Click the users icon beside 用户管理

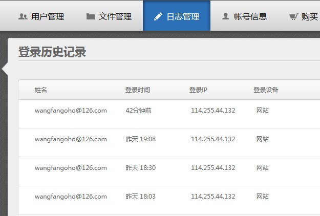(x=23, y=16)
